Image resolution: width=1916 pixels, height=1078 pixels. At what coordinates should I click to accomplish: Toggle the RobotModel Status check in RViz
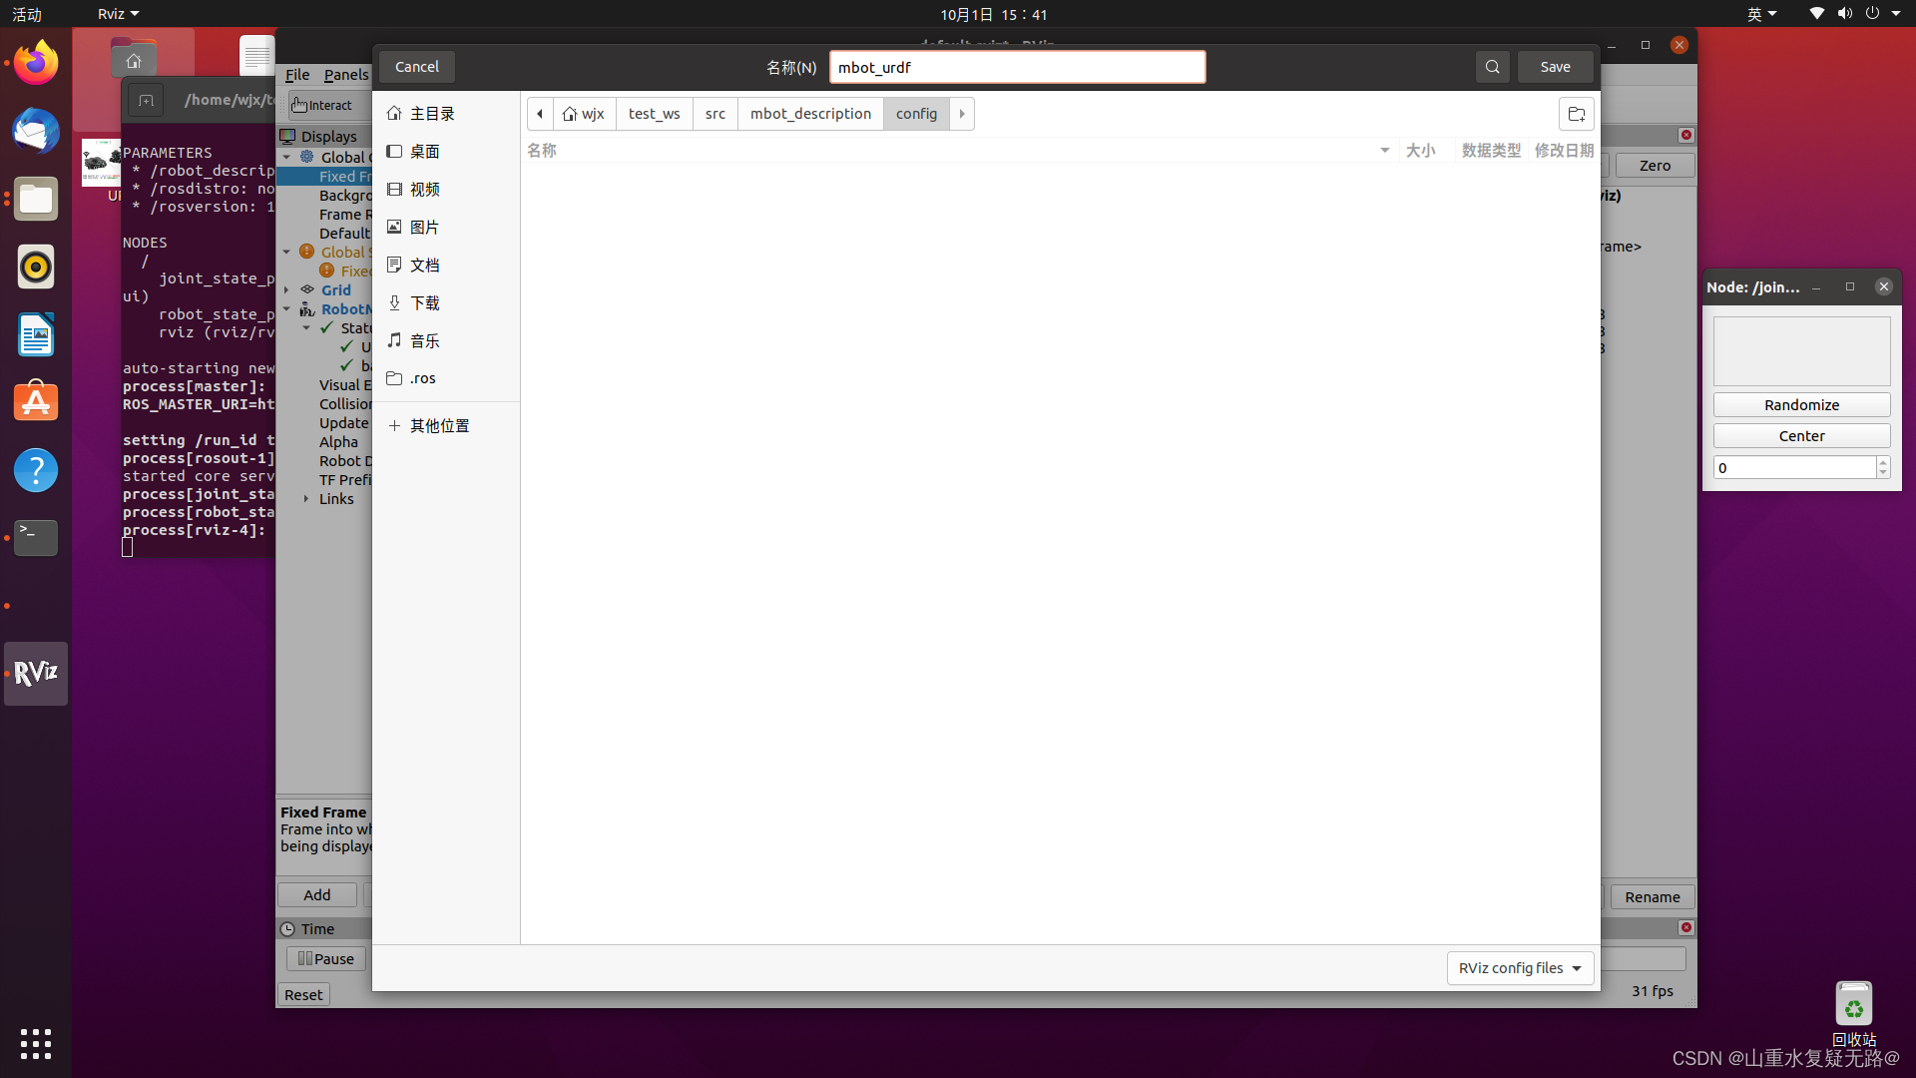(327, 328)
